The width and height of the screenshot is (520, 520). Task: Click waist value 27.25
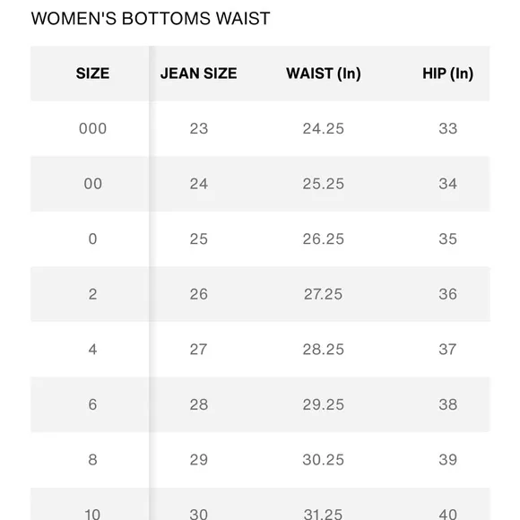pyautogui.click(x=324, y=294)
